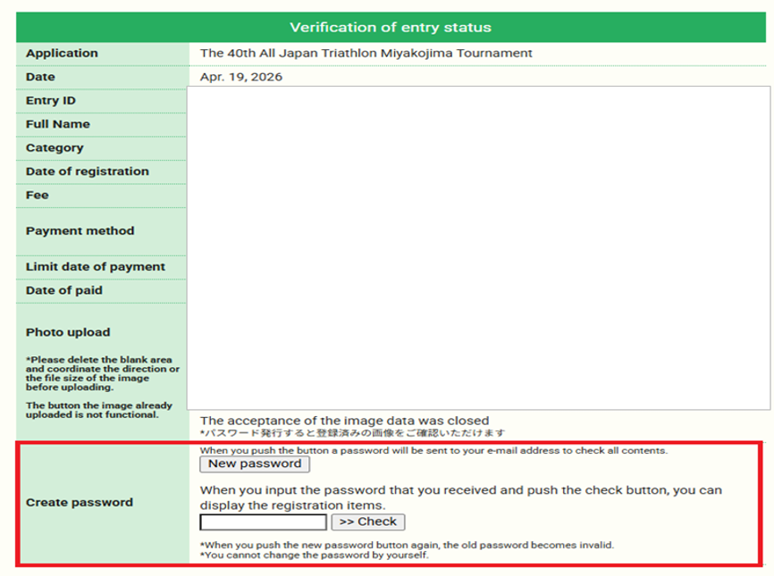
Task: Click the image acceptance closed notice
Action: [344, 421]
